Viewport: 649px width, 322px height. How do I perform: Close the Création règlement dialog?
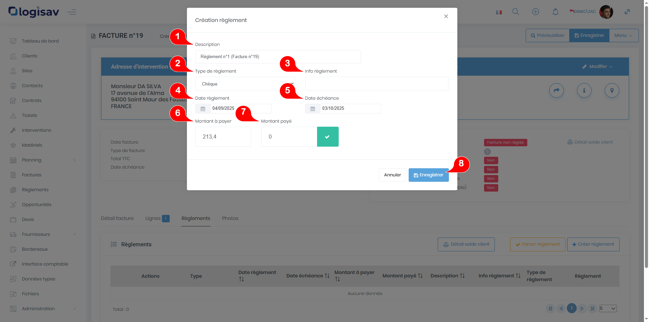[446, 17]
